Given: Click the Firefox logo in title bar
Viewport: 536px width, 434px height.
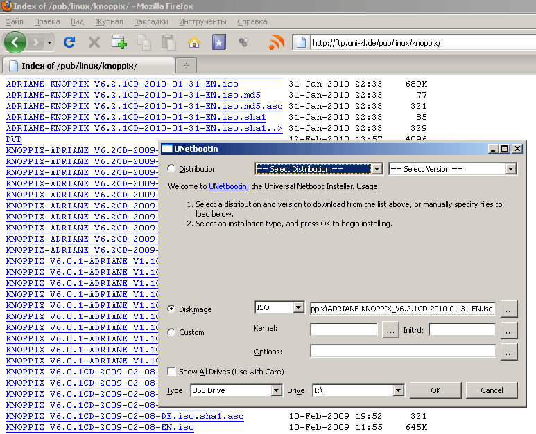Looking at the screenshot, I should pyautogui.click(x=6, y=6).
